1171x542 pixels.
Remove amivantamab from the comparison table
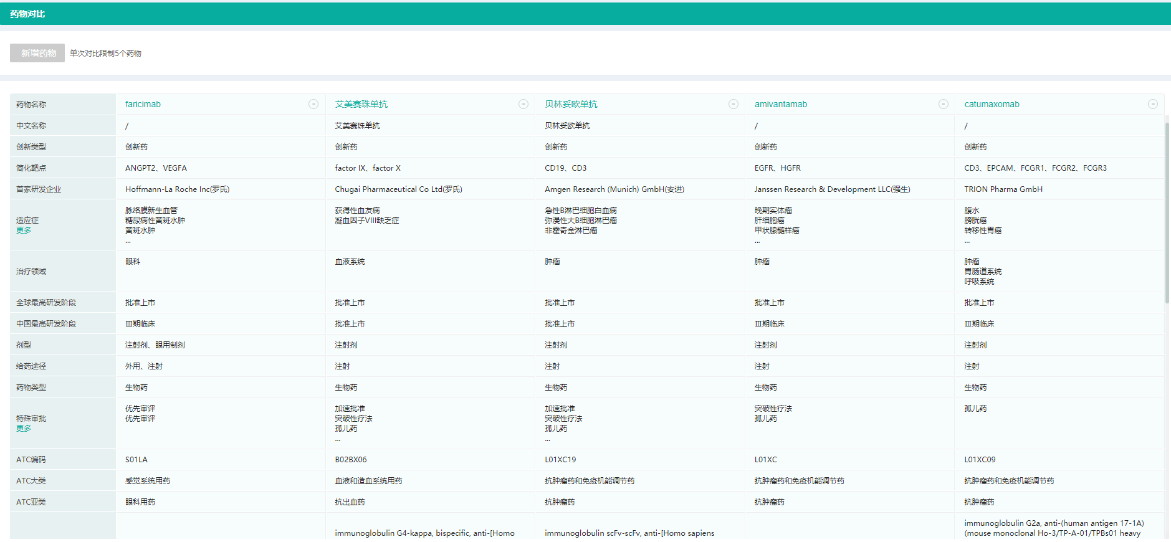(944, 104)
